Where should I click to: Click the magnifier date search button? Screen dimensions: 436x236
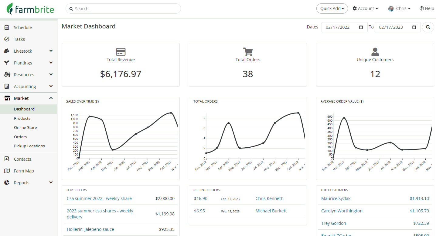click(428, 27)
